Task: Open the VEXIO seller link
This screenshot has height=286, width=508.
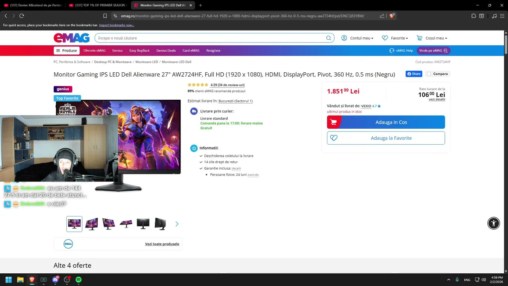Action: tap(366, 106)
